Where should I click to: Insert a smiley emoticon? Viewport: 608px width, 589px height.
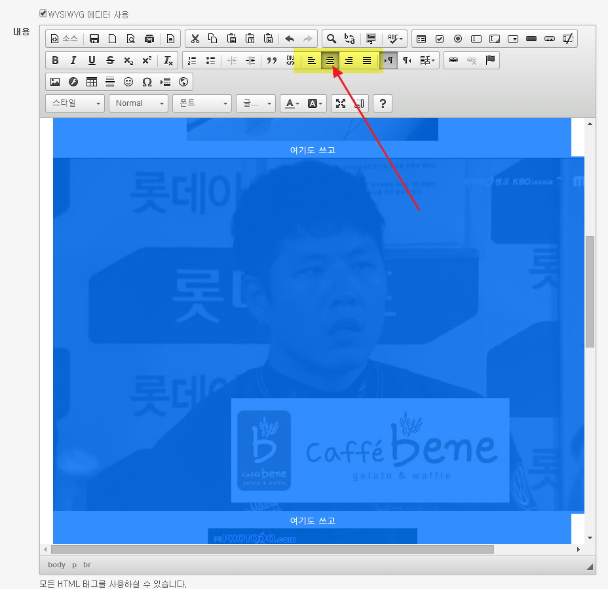128,82
